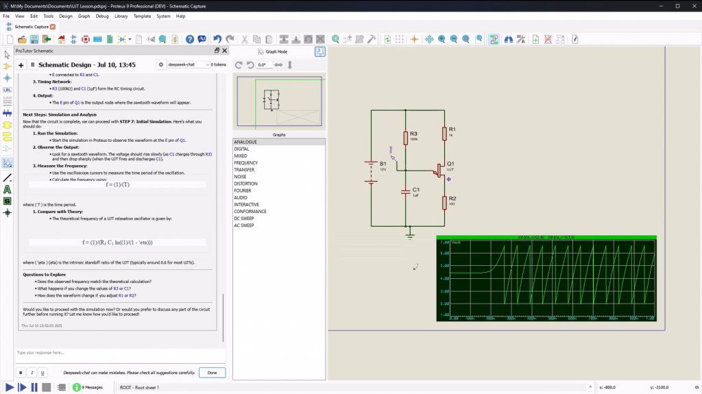Screen dimensions: 702x394
Task: Open the AI assistant toolbar icon
Action: tap(202, 39)
